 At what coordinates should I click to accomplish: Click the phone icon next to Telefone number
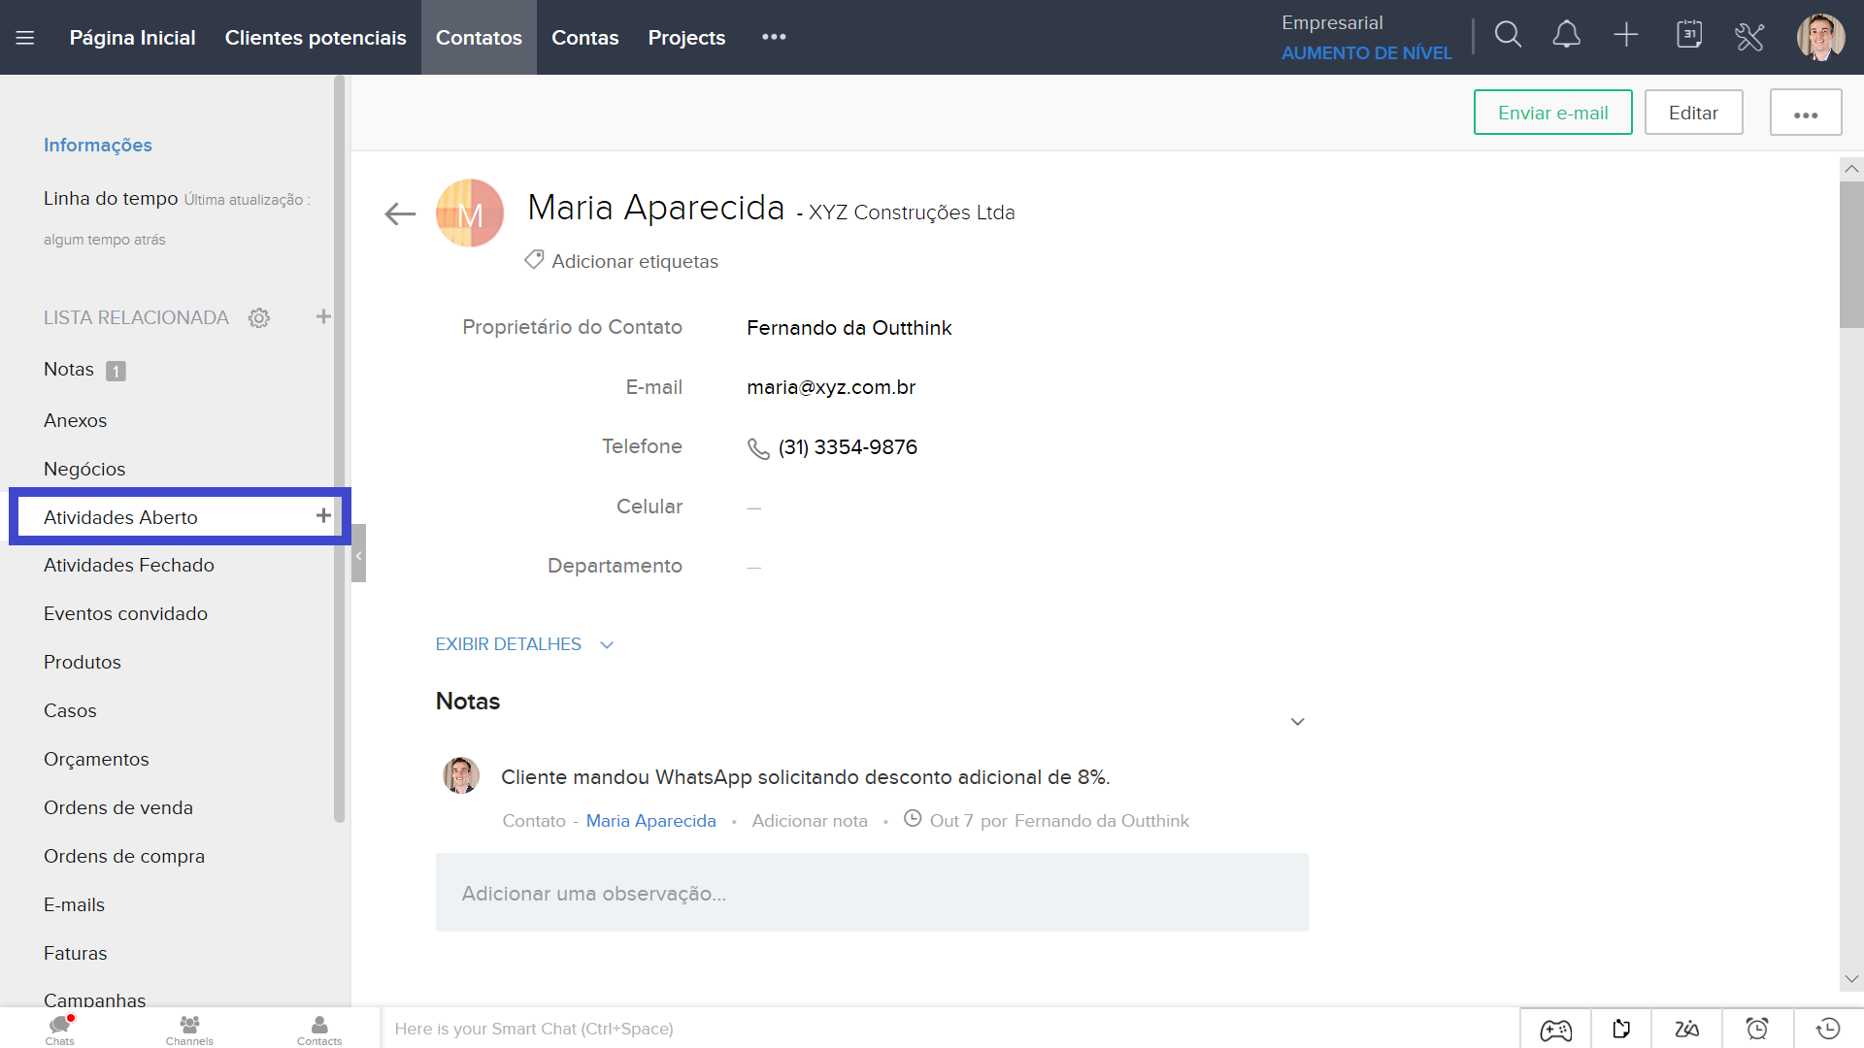click(x=758, y=448)
